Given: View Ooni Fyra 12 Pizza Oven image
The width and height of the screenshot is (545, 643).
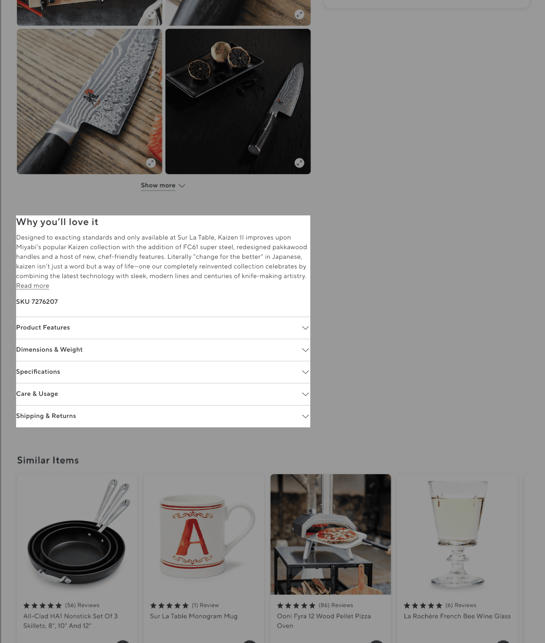Looking at the screenshot, I should click(x=331, y=534).
